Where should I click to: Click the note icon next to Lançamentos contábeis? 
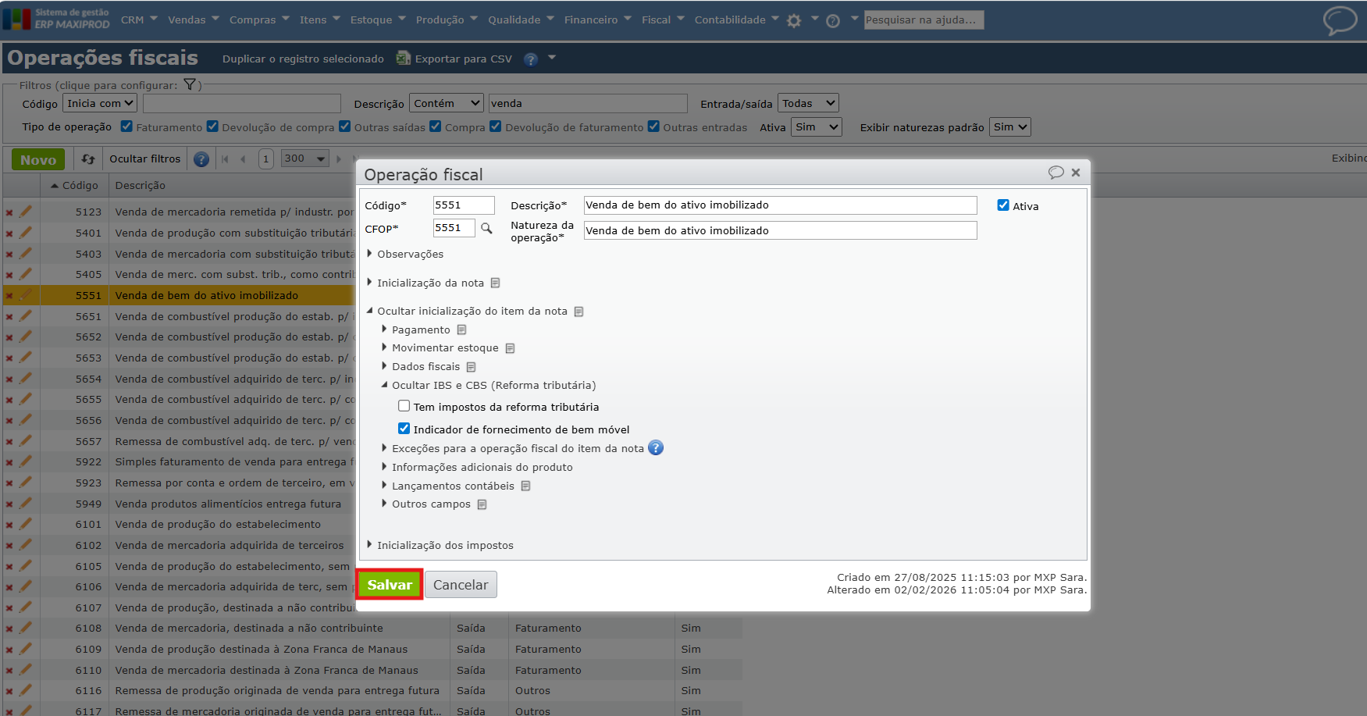click(x=525, y=486)
